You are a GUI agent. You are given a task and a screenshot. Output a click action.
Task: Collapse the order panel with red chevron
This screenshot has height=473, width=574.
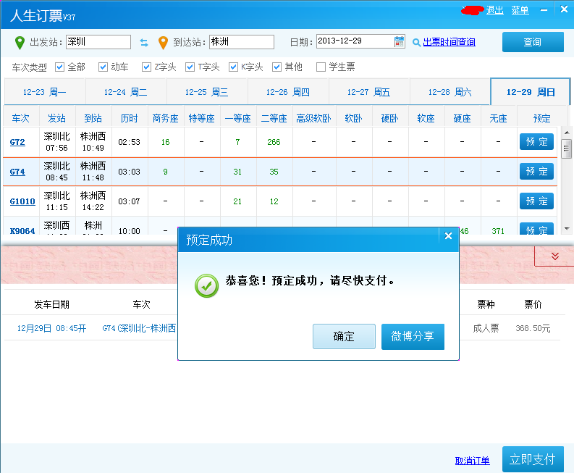(x=555, y=256)
